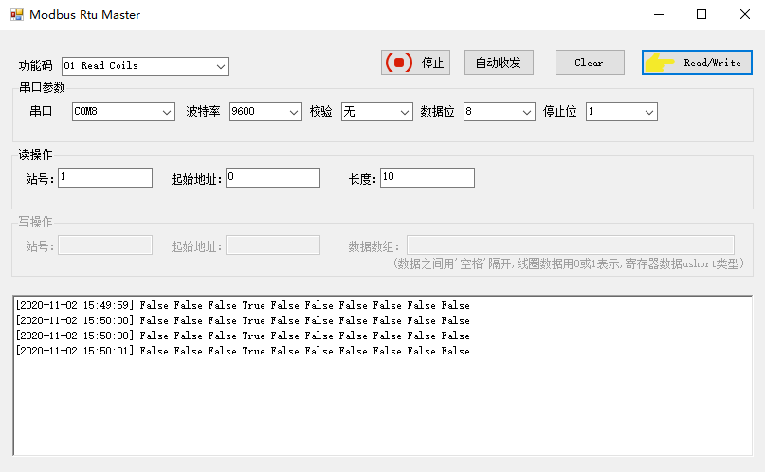The width and height of the screenshot is (765, 472).
Task: Open the 校验 parity dropdown
Action: (x=376, y=112)
